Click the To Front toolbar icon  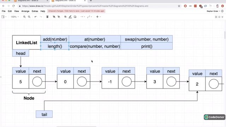(54, 17)
